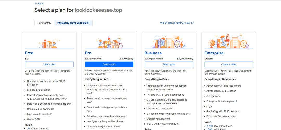The image size is (281, 130).
Task: Select Pay yearly billing option
Action: point(73,23)
